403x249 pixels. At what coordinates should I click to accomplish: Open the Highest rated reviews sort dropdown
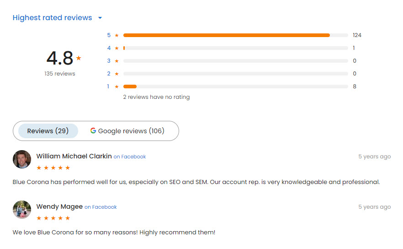(x=52, y=18)
